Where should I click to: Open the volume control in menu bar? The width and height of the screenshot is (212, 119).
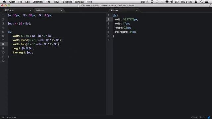point(172,2)
